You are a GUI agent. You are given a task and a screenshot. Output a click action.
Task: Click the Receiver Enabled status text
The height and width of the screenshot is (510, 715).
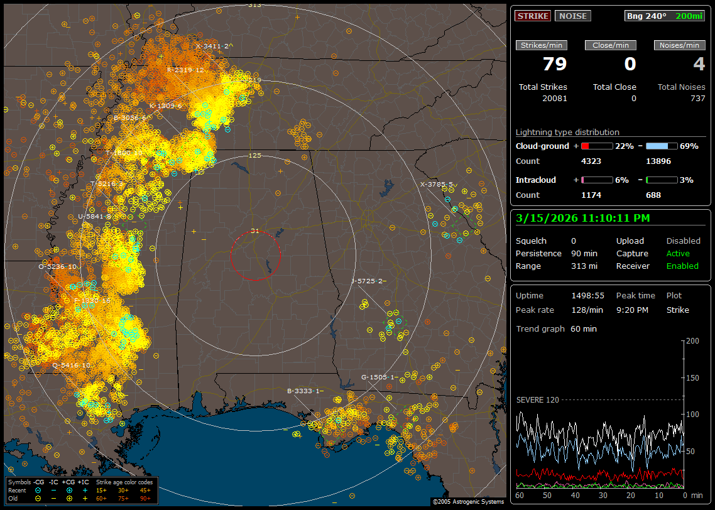(x=682, y=266)
